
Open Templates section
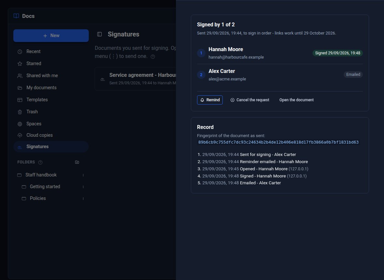(51, 100)
